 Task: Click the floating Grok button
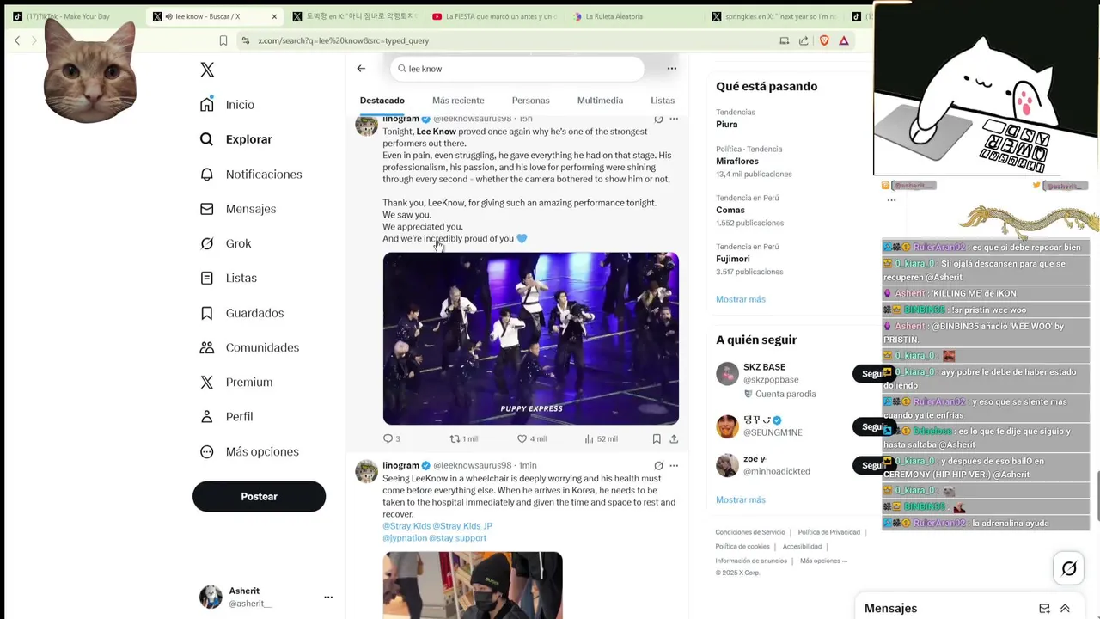click(x=1069, y=568)
